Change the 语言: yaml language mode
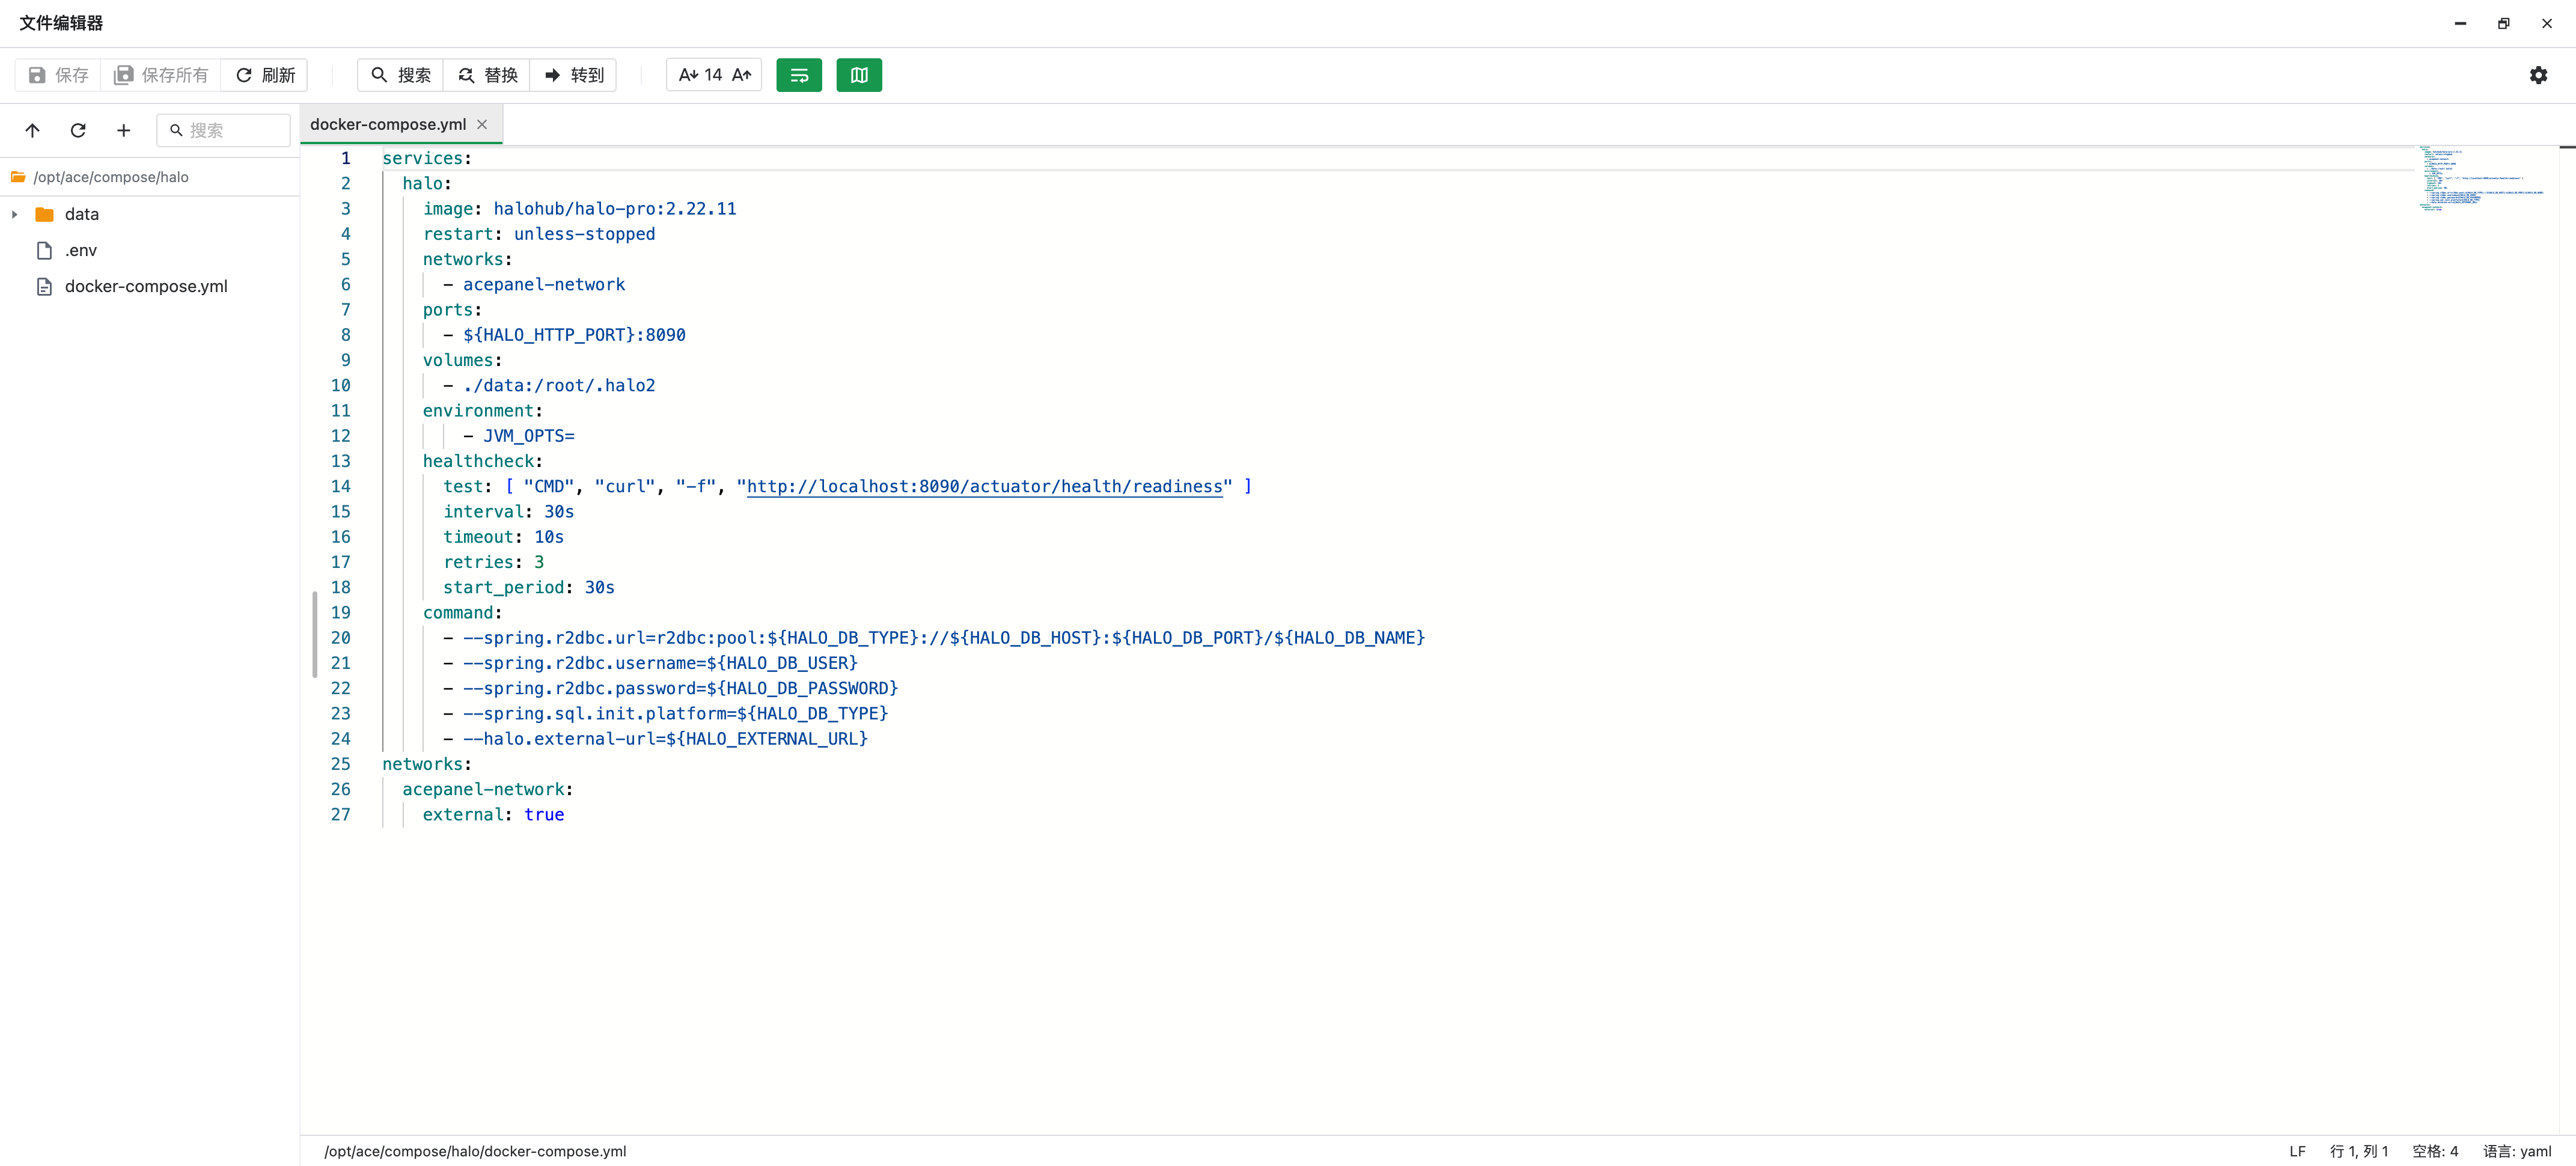This screenshot has height=1166, width=2576. click(2516, 1151)
